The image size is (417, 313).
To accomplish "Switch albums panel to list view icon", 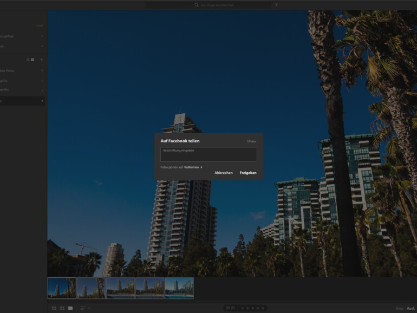I will click(28, 60).
